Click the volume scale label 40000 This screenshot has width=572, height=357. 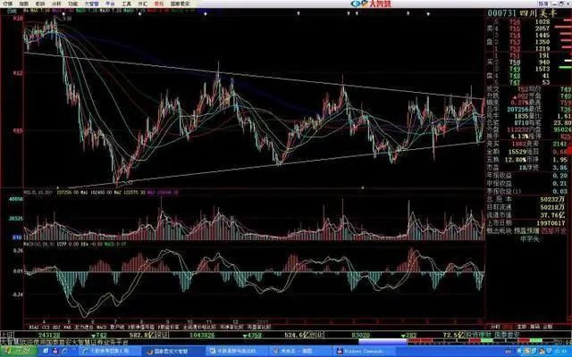(16, 199)
